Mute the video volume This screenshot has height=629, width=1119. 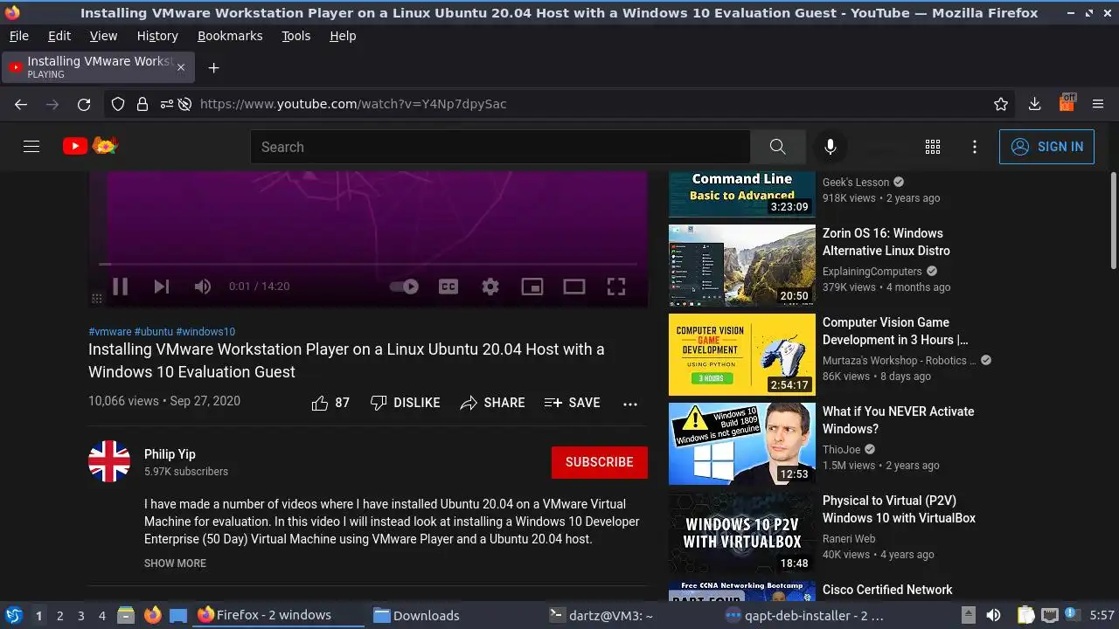tap(203, 287)
